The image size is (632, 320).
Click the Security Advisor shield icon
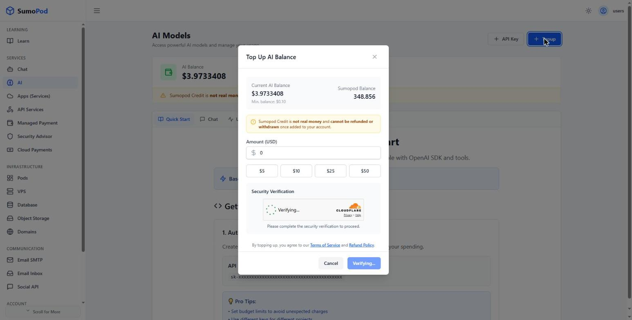pyautogui.click(x=10, y=137)
